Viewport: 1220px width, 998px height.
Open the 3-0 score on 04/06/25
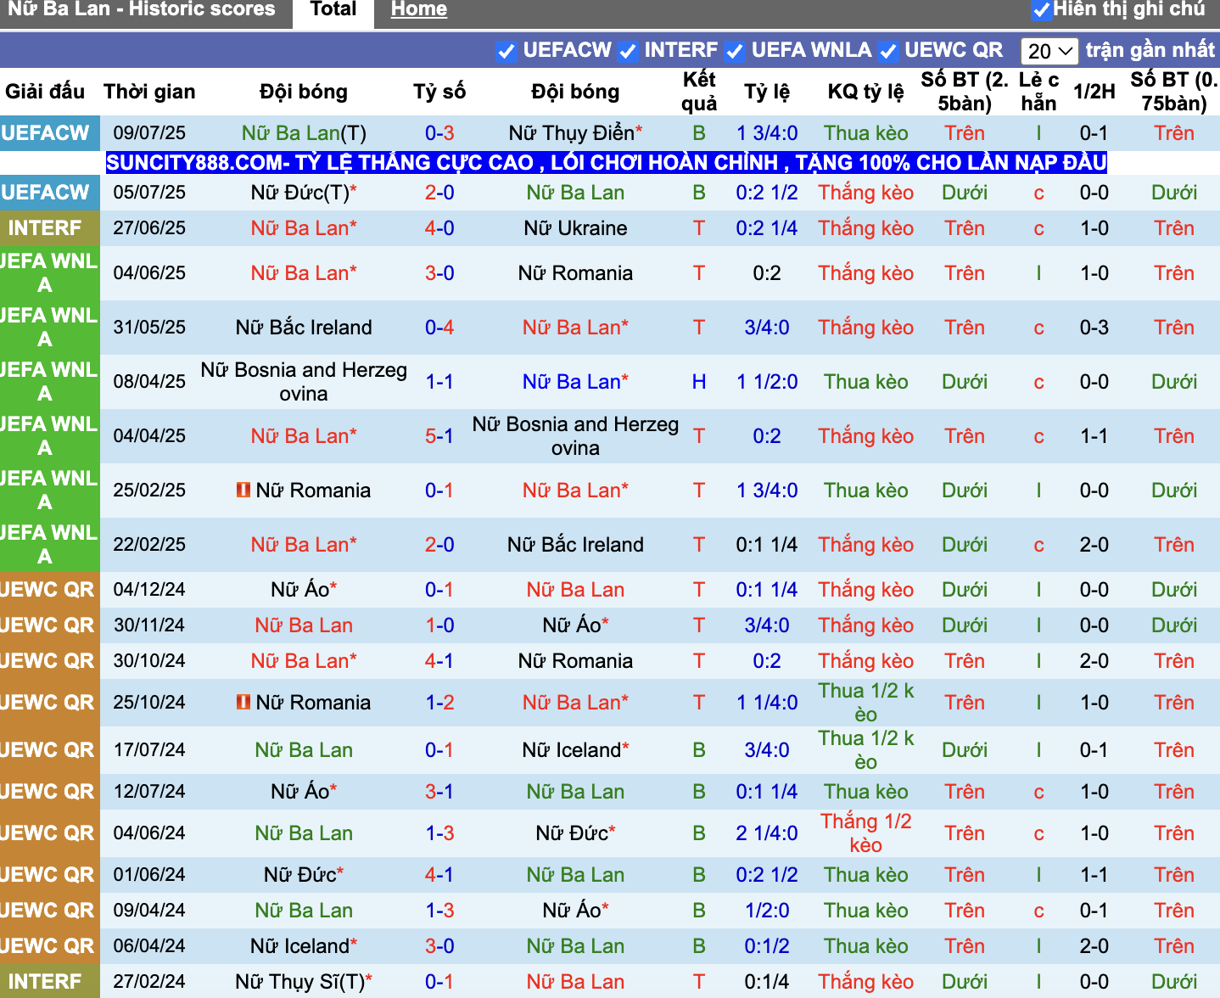click(439, 273)
